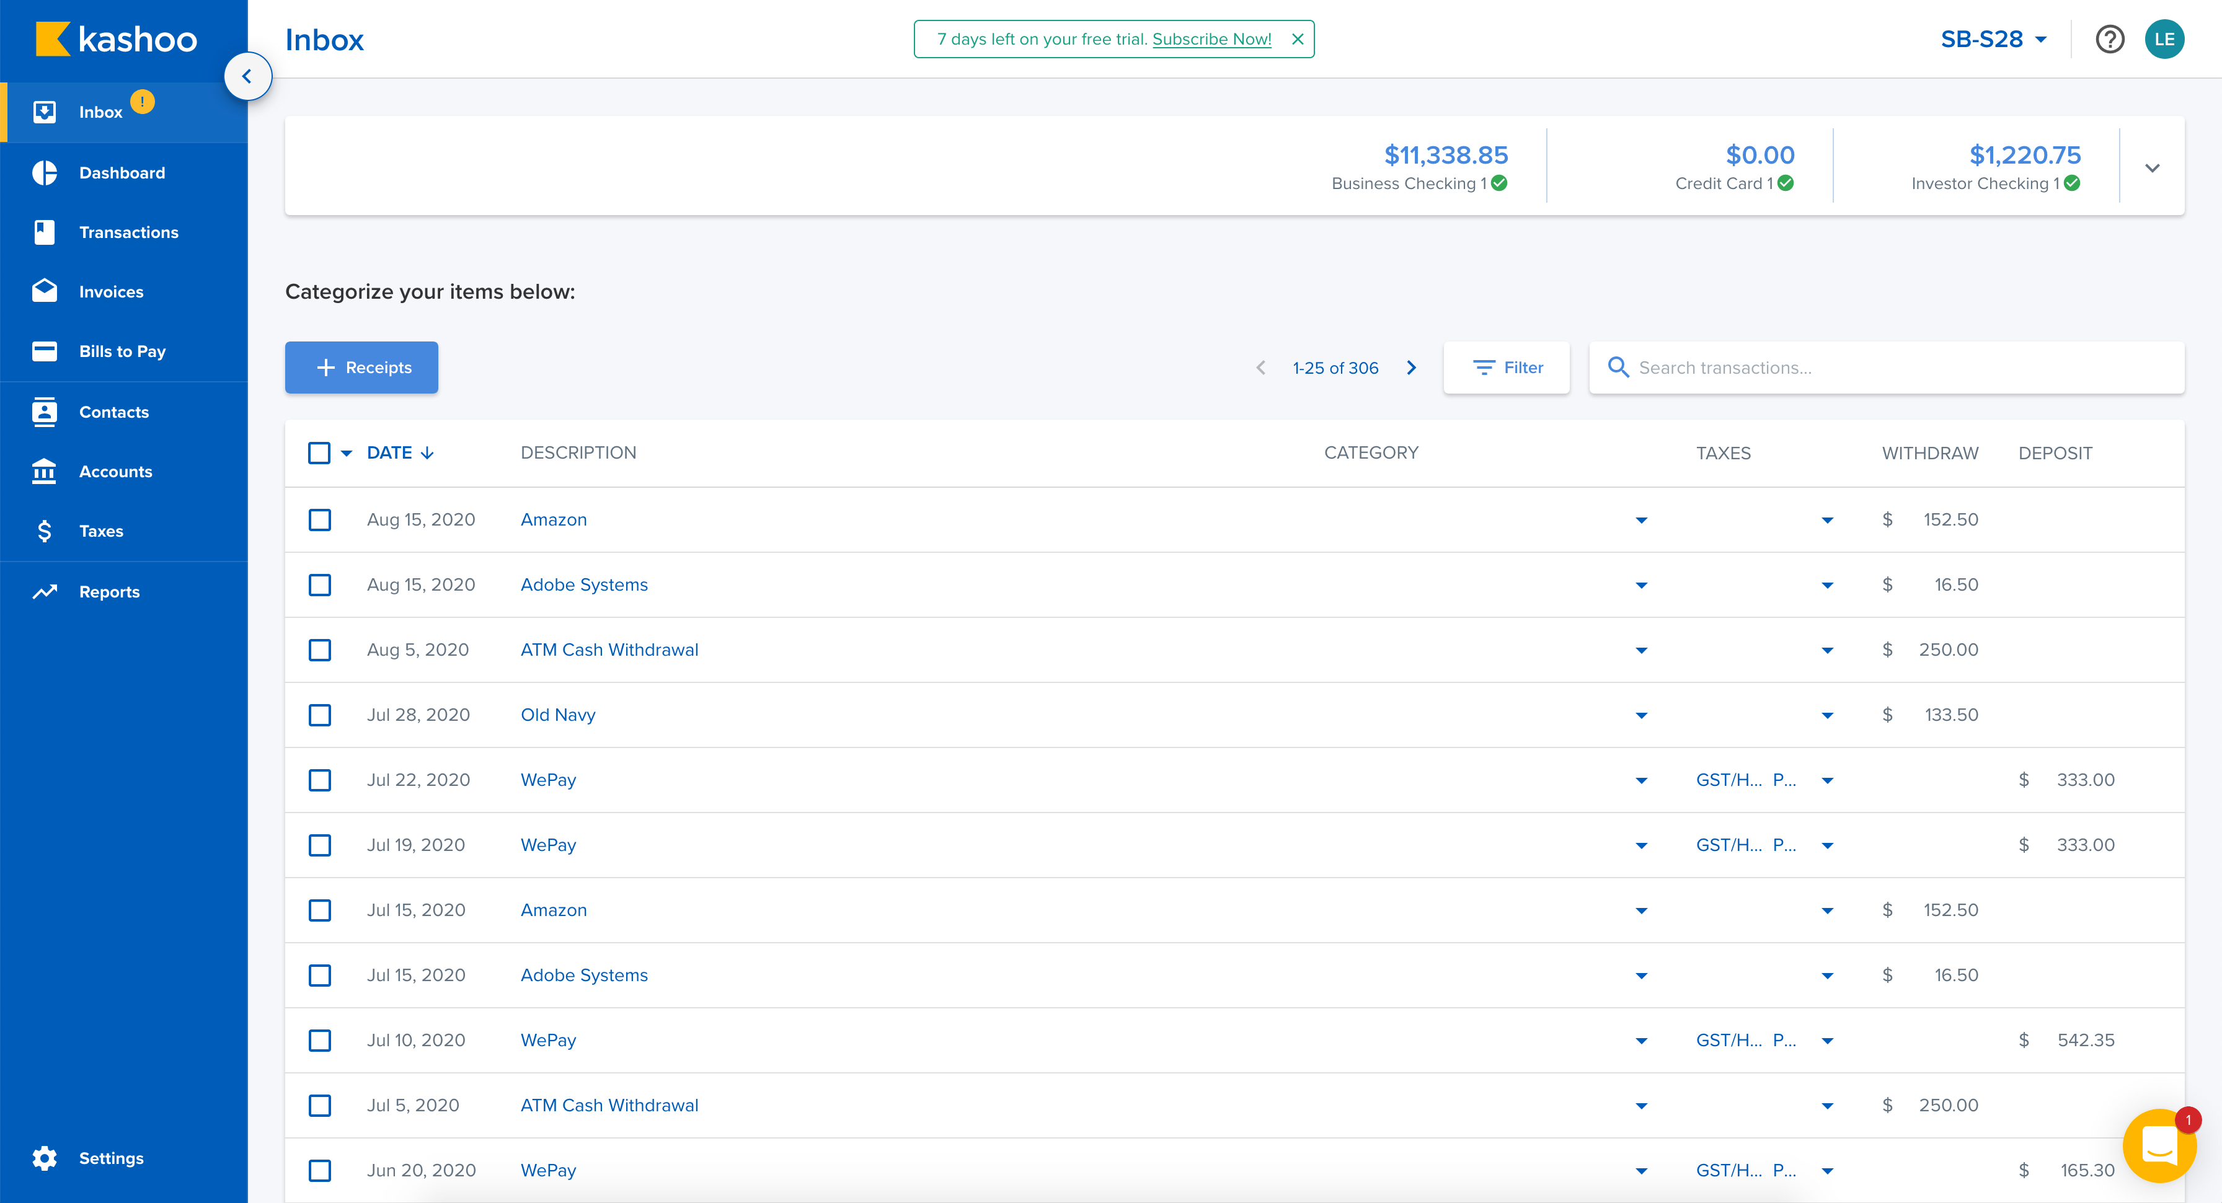
Task: Open category dropdown for Aug 15 Amazon
Action: coord(1642,520)
